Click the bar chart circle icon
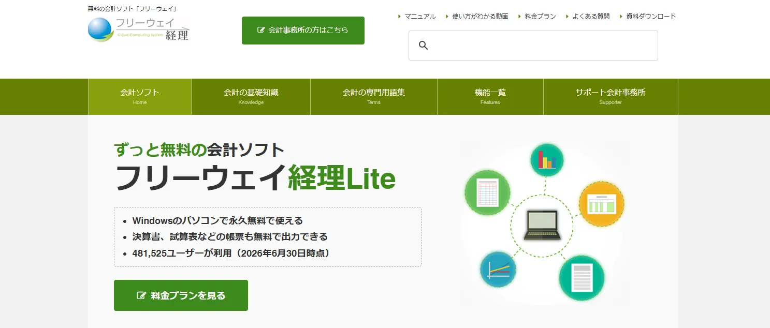Viewport: 770px width, 328px height. [x=547, y=159]
